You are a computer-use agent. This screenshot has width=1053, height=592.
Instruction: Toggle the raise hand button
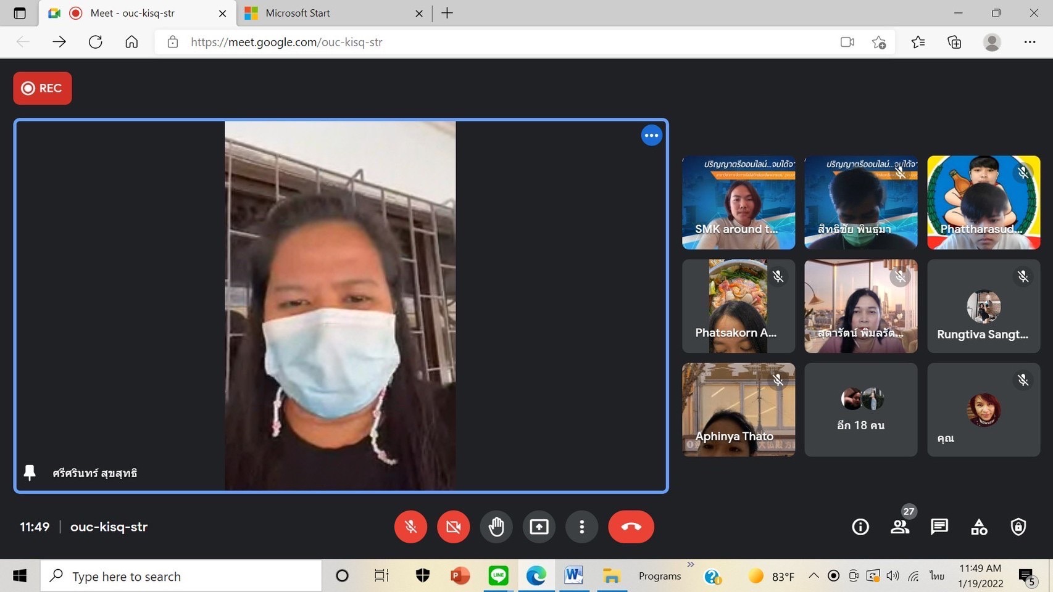click(x=496, y=527)
